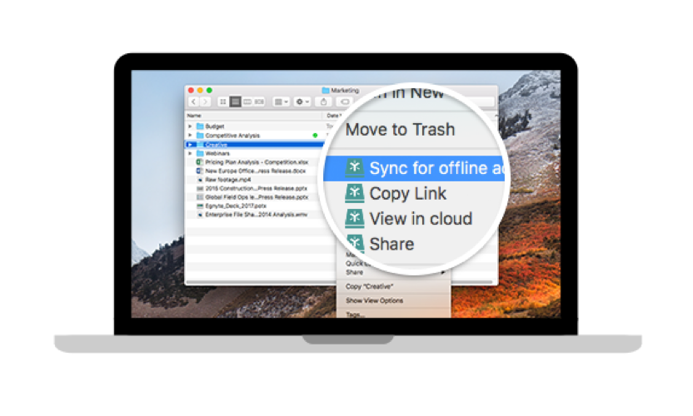Click Egnyte icon beside Copy Link
Image resolution: width=693 pixels, height=416 pixels.
(x=355, y=193)
